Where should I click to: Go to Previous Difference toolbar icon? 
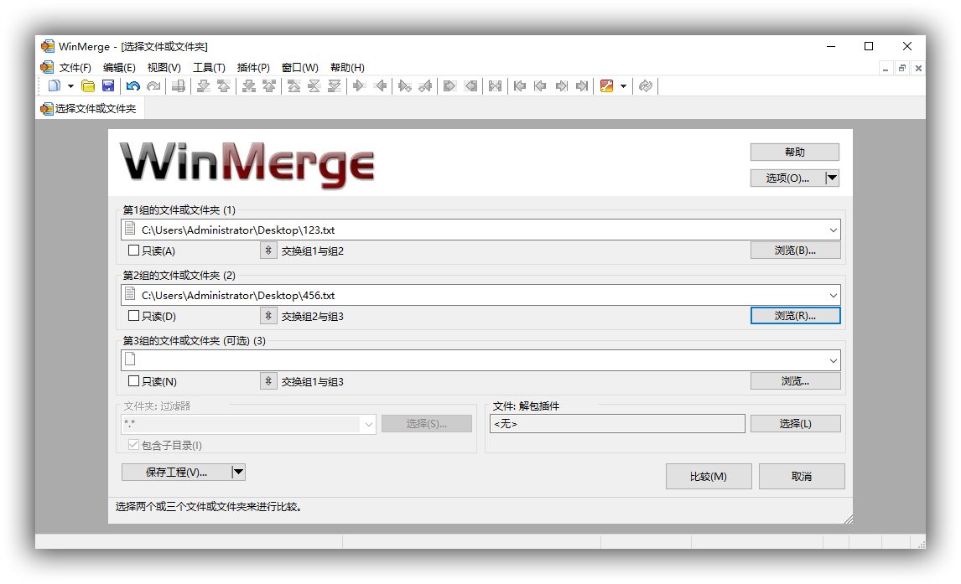coord(224,85)
